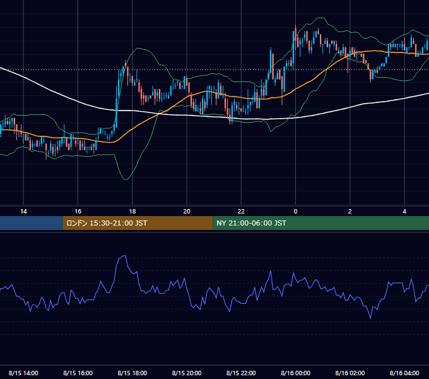429x379 pixels.
Task: Click the 20 hour label on the price chart axis
Action: click(187, 212)
